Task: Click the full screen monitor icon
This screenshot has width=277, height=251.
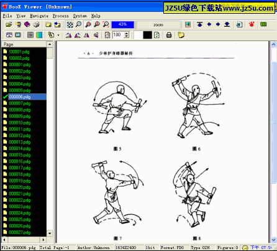Action: click(x=18, y=35)
